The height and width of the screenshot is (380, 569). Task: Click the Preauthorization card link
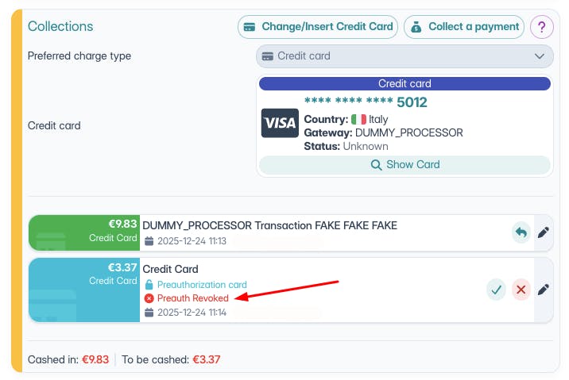[x=201, y=285]
